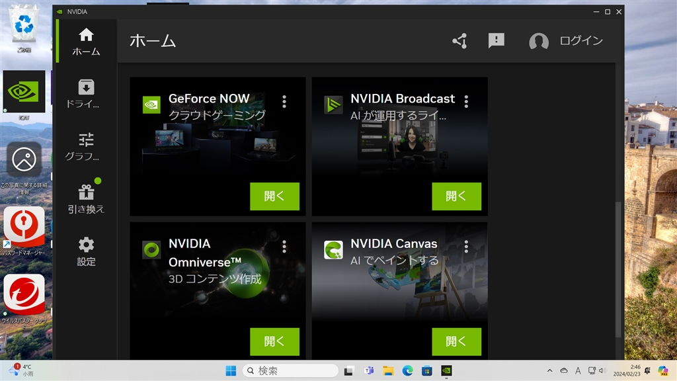
Task: Open File Explorer from the taskbar
Action: pyautogui.click(x=388, y=370)
